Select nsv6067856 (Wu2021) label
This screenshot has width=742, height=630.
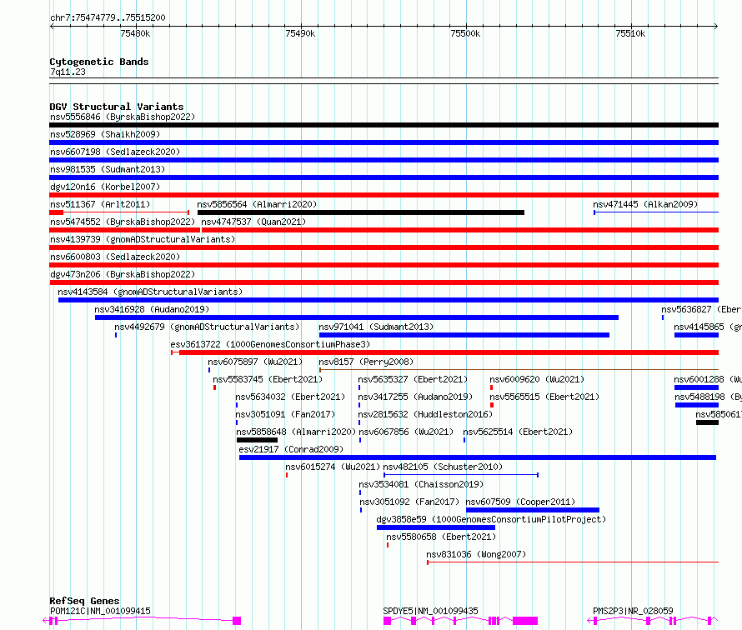(x=406, y=432)
